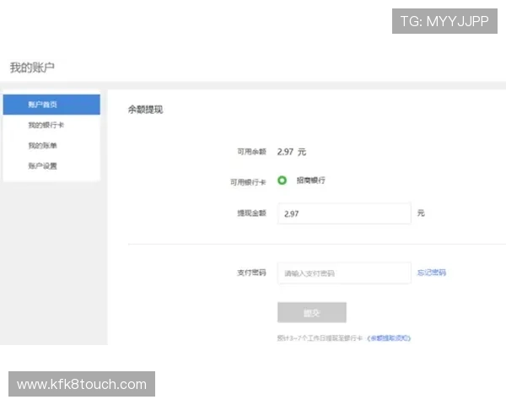This screenshot has width=506, height=405.
Task: Open 我的账单 sidebar entry
Action: 43,145
